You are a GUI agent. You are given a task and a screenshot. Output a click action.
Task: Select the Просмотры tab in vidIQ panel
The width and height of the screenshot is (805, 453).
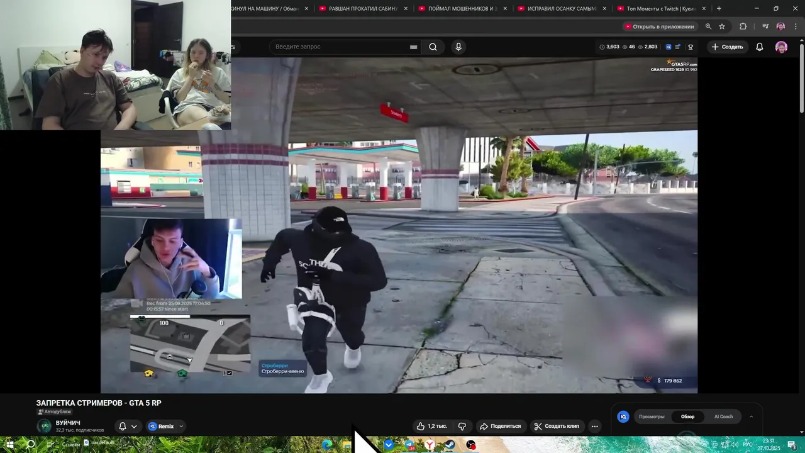pos(652,417)
